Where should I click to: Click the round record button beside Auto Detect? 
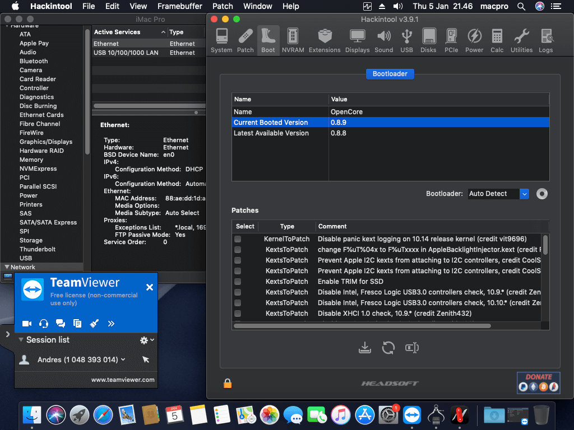tap(542, 194)
